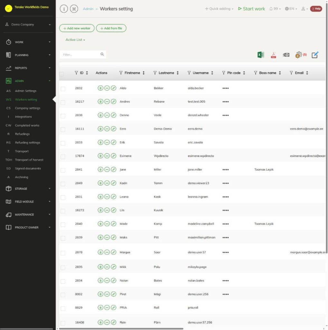Click the send email envelope icon

286,55
